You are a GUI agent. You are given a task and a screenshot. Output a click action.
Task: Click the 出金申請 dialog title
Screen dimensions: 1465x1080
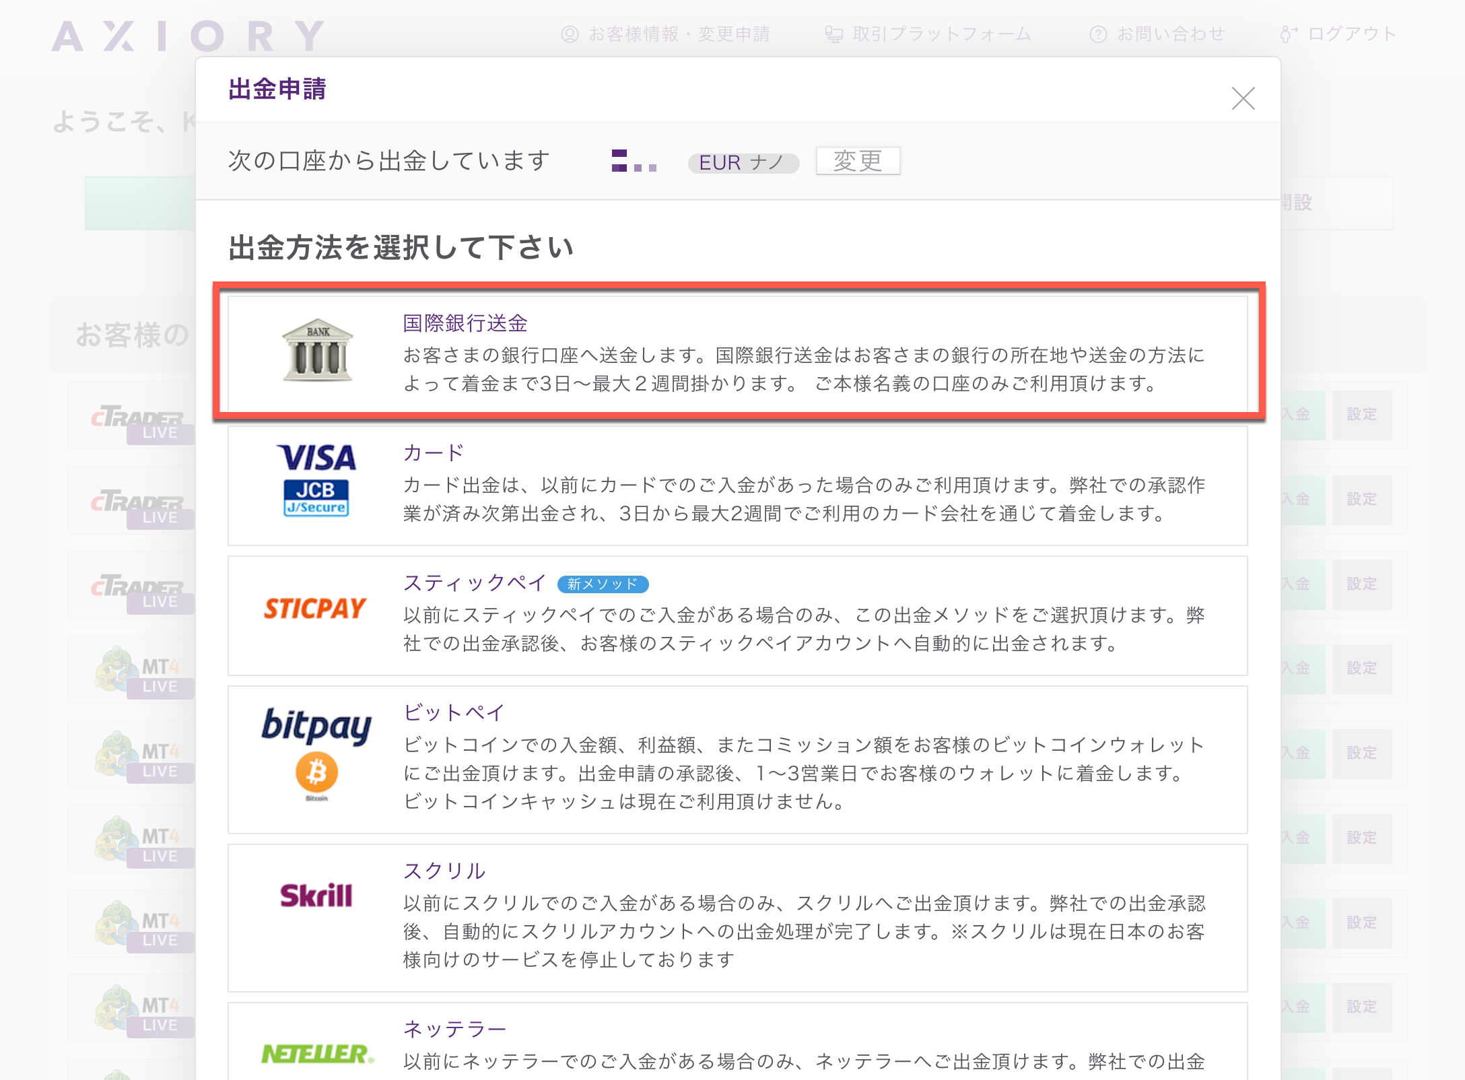click(277, 89)
